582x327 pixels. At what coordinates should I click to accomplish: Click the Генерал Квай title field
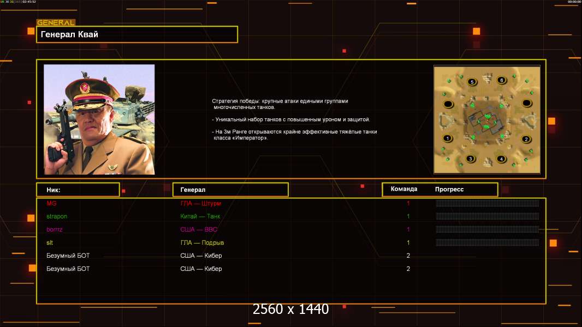tap(137, 34)
